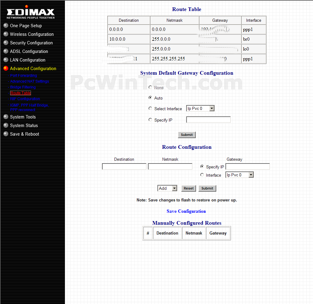Image resolution: width=313 pixels, height=304 pixels.
Task: Open the Select Interface Ip Pvc 0 dropdown
Action: click(x=200, y=108)
